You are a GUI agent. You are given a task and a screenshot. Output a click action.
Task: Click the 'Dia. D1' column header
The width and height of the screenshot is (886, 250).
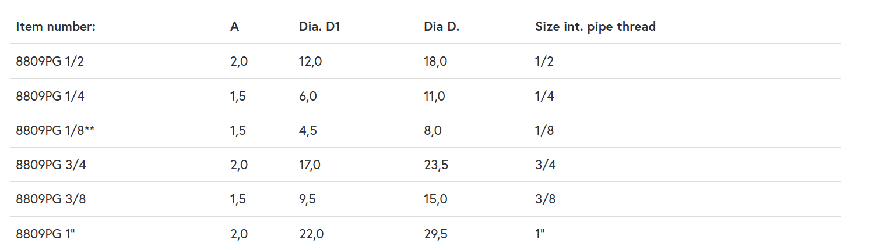click(315, 27)
